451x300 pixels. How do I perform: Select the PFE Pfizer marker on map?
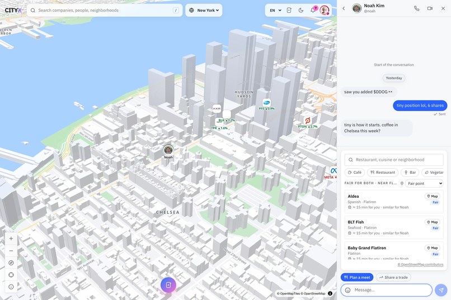point(267,103)
